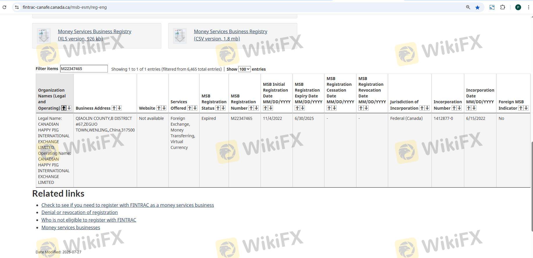Click the CSV registry download icon
Image resolution: width=533 pixels, height=258 pixels.
coord(180,35)
